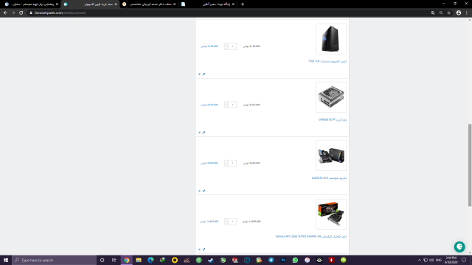This screenshot has width=472, height=265.
Task: Open GeForce RTX SUPER GAMING product link
Action: [311, 236]
